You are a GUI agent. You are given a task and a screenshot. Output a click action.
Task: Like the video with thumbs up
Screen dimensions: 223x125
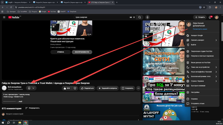(67, 88)
